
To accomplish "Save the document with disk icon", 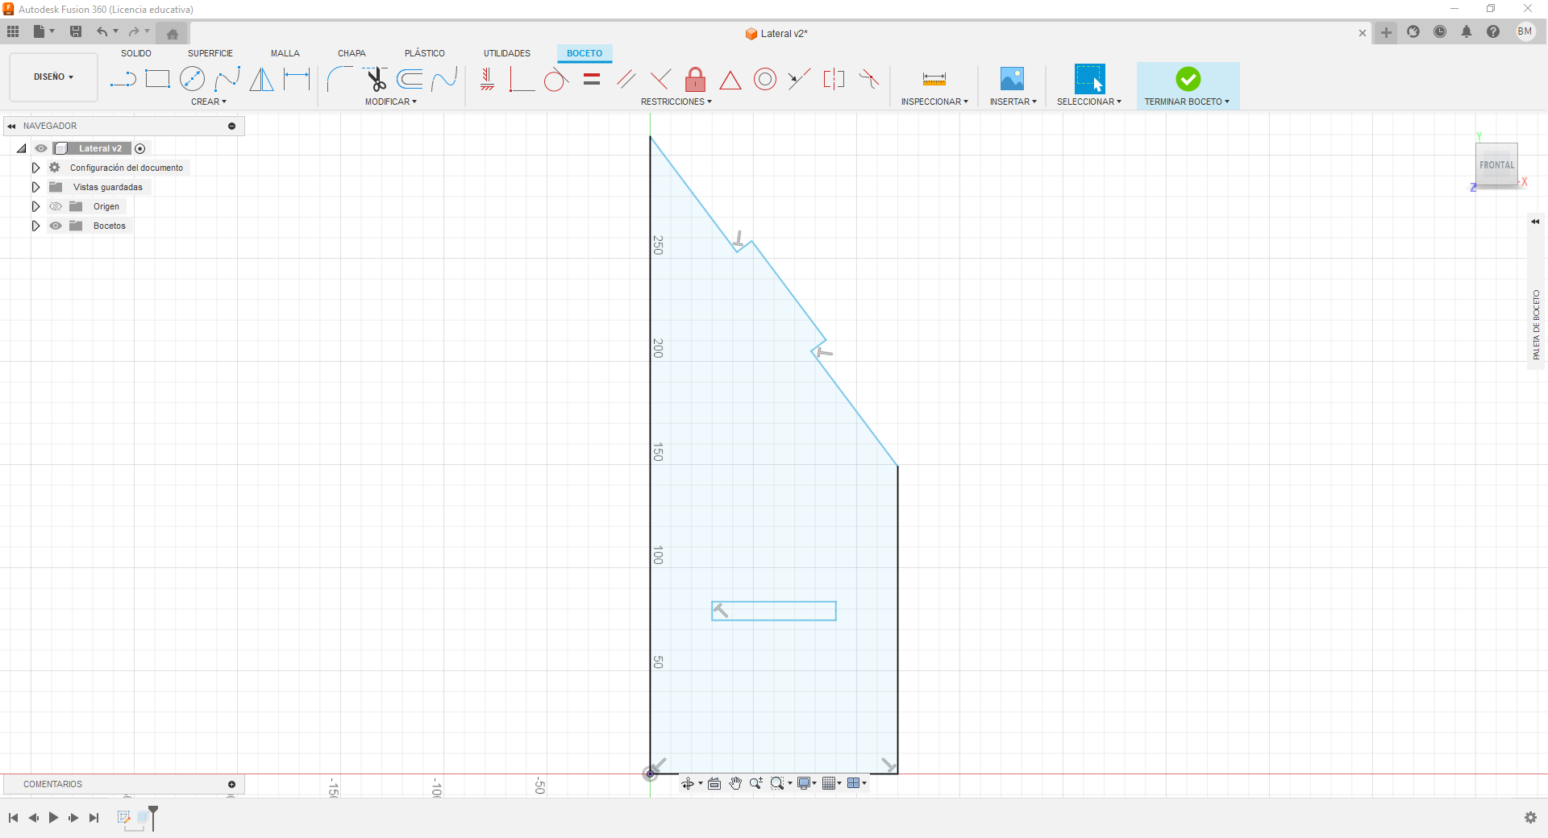I will click(76, 31).
